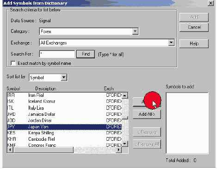Select the IRR Iran Rial row
The height and width of the screenshot is (169, 217).
pos(64,95)
